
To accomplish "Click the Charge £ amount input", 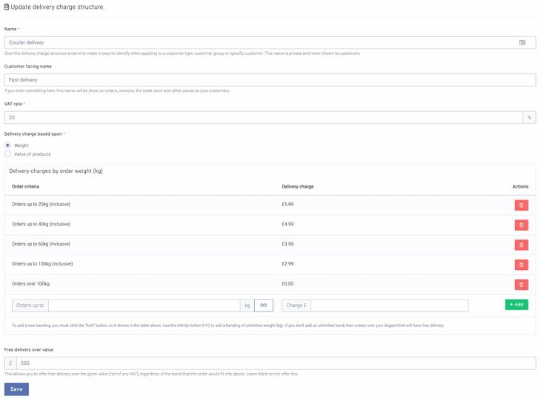I will 389,305.
